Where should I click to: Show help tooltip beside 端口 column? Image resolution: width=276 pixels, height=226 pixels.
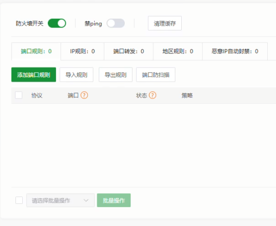coord(84,95)
